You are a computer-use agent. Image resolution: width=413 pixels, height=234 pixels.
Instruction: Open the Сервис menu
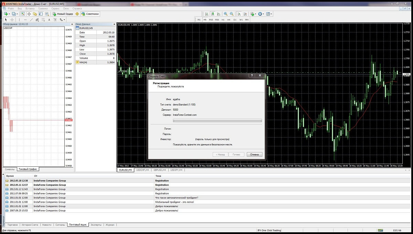point(55,8)
